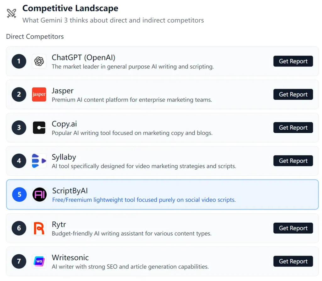This screenshot has width=322, height=281.
Task: Get Report for Rytr
Action: [x=293, y=228]
